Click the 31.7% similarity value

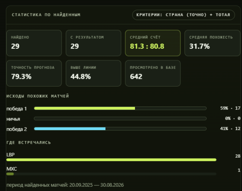tap(199, 46)
